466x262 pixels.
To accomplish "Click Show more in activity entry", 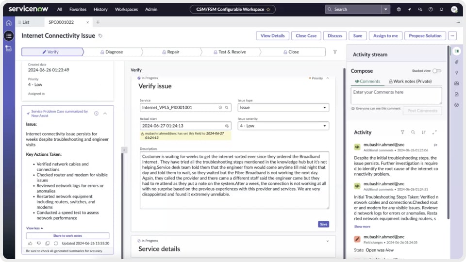I will (362, 227).
